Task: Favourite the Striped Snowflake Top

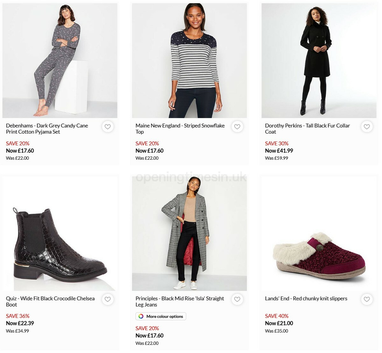Action: (237, 127)
